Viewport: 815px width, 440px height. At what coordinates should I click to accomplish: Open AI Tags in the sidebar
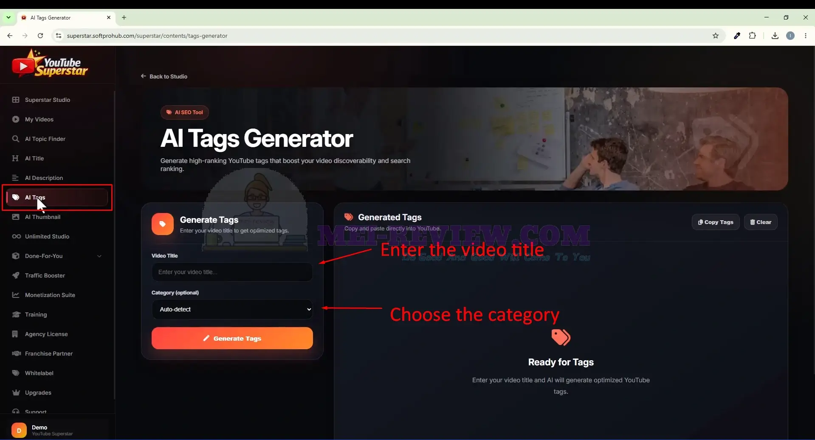coord(57,197)
